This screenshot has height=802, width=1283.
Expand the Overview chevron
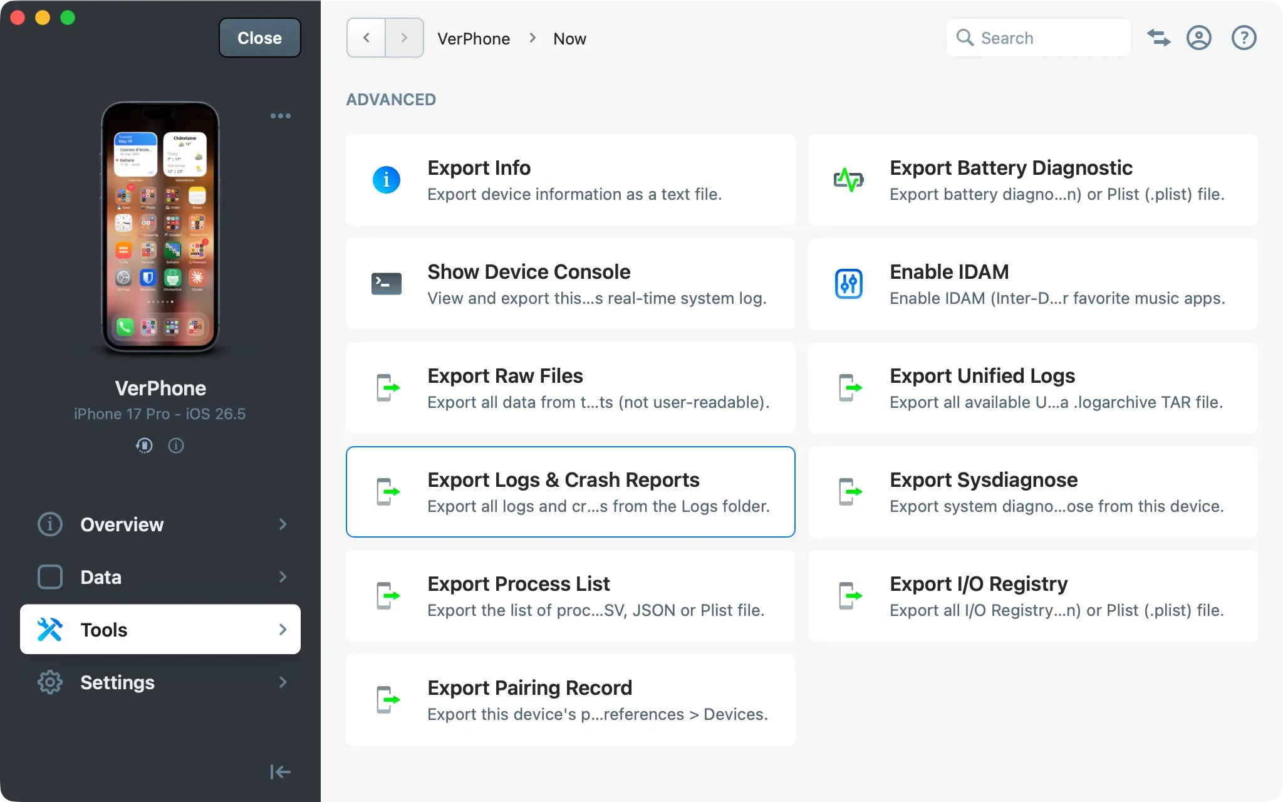click(x=283, y=524)
